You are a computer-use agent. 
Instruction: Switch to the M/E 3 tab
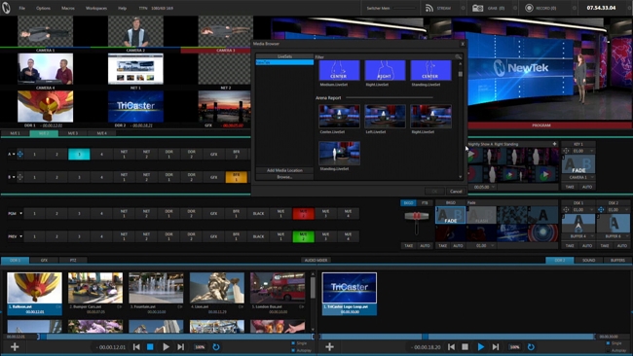73,133
